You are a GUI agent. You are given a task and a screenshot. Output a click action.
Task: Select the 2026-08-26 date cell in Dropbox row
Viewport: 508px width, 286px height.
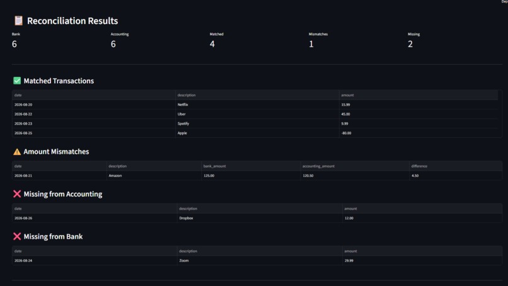coord(95,218)
